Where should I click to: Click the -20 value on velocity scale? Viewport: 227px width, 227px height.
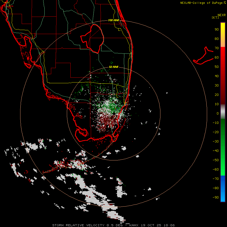216,132
